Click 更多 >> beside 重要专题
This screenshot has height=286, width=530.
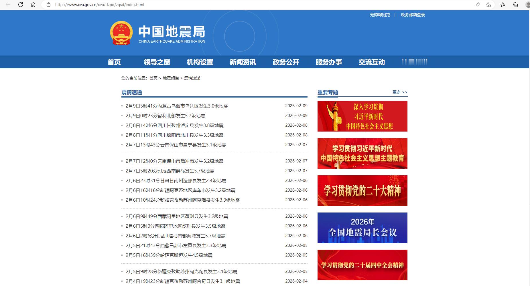pos(399,92)
